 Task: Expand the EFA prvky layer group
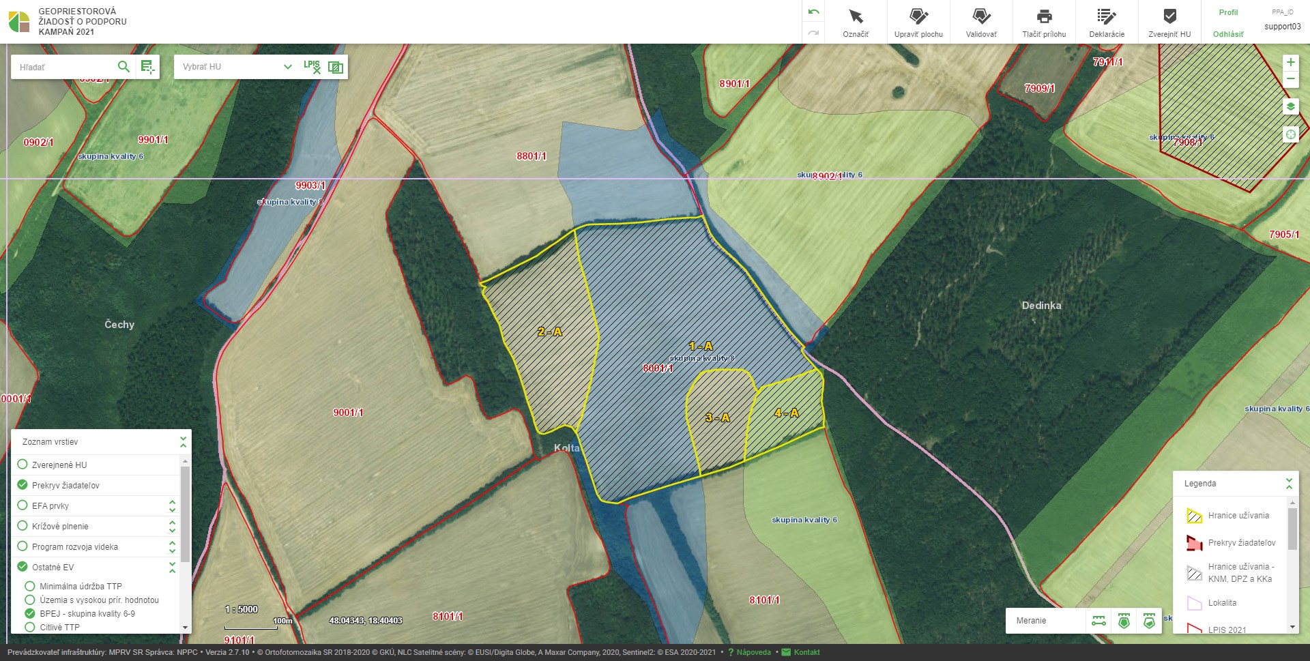pyautogui.click(x=172, y=505)
